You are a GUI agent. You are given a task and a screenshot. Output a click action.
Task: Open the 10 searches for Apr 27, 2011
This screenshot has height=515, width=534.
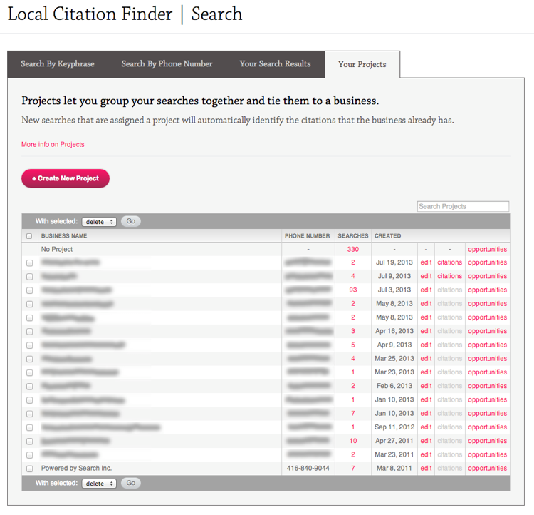pyautogui.click(x=353, y=441)
